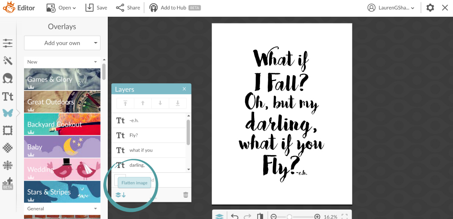Expand the Add your own dropdown
The width and height of the screenshot is (453, 219).
pyautogui.click(x=62, y=43)
